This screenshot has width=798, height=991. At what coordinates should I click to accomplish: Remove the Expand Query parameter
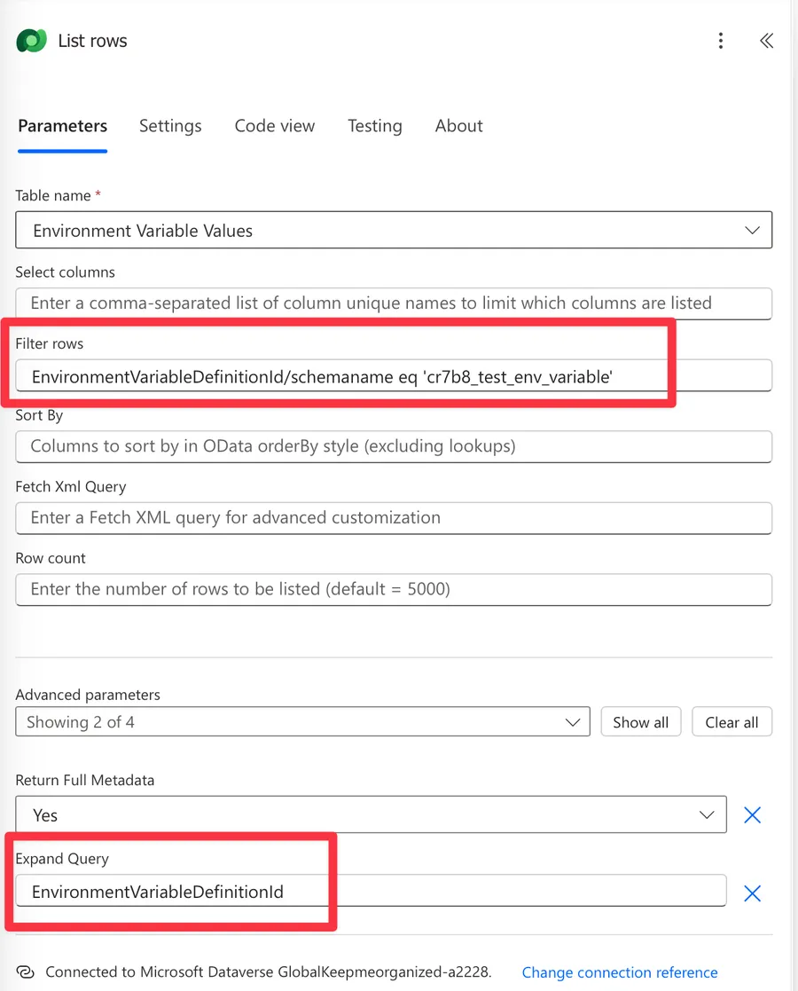point(752,893)
